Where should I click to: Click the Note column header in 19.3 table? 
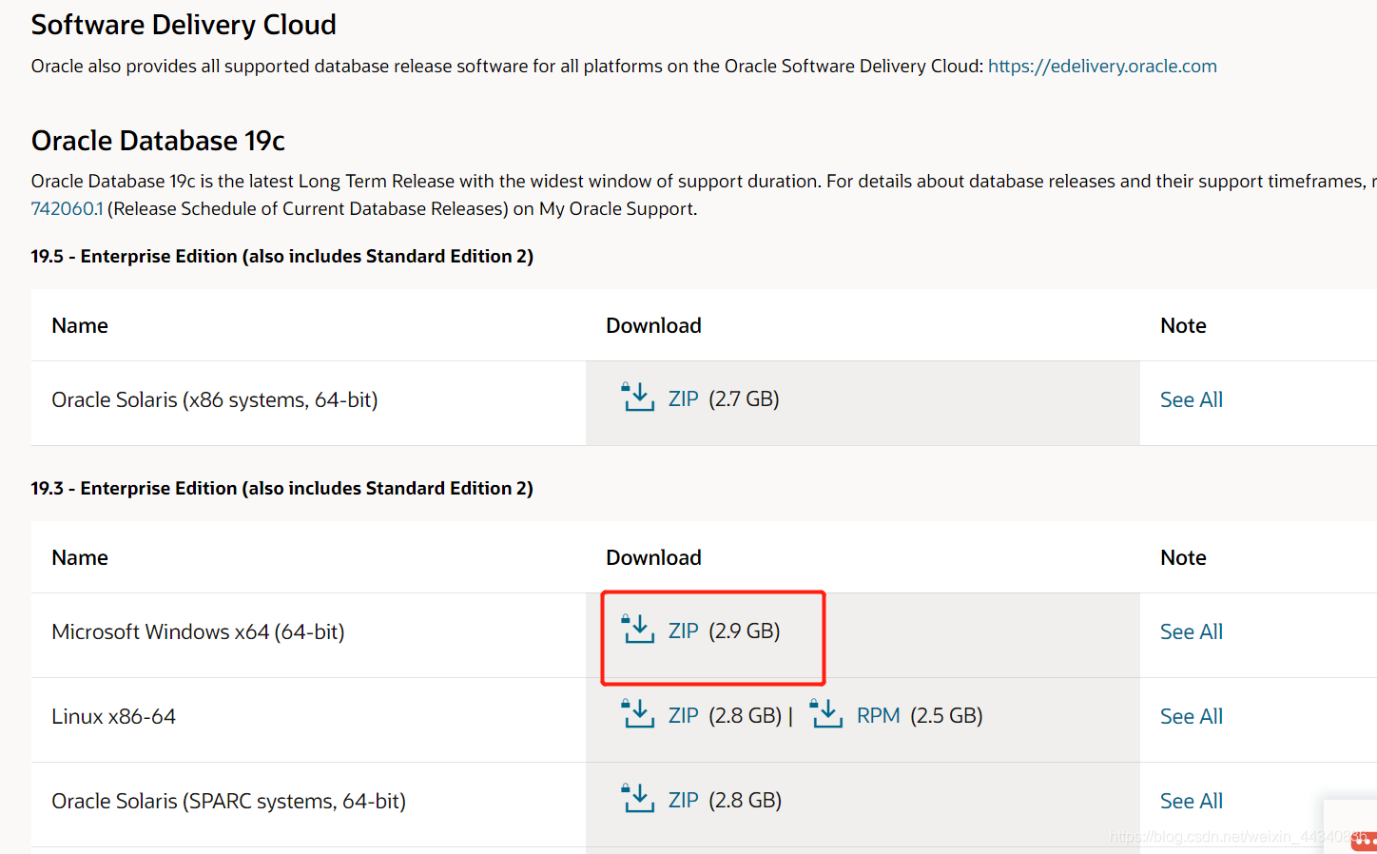pos(1183,557)
